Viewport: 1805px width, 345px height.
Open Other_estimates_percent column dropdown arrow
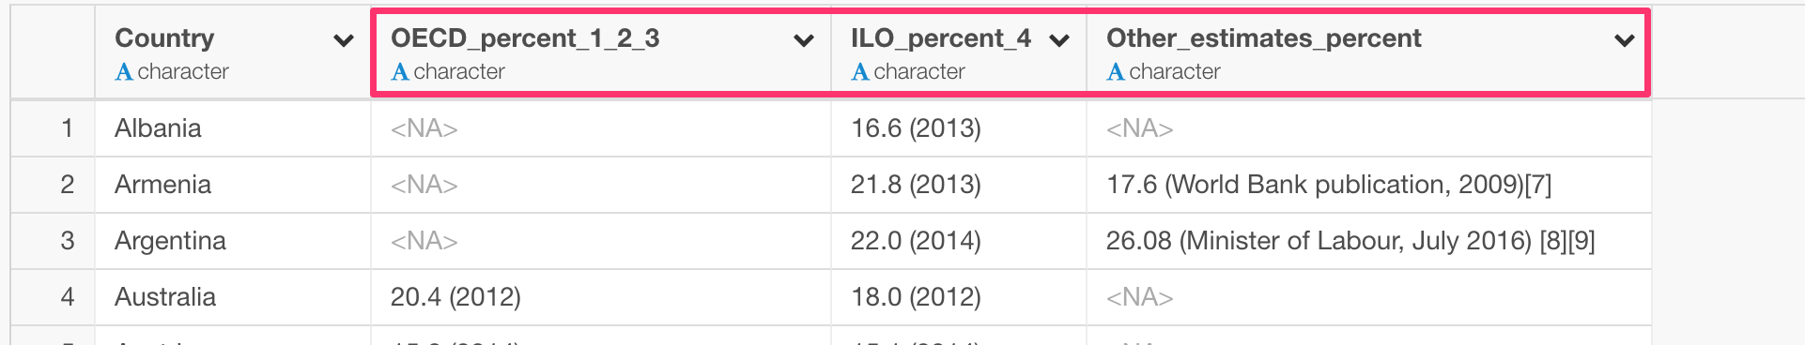click(x=1625, y=40)
